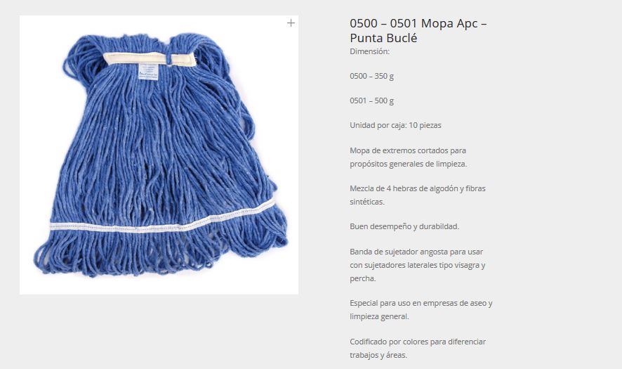
Task: Click the 'Especial para uso en empresas' paragraph
Action: pyautogui.click(x=421, y=310)
